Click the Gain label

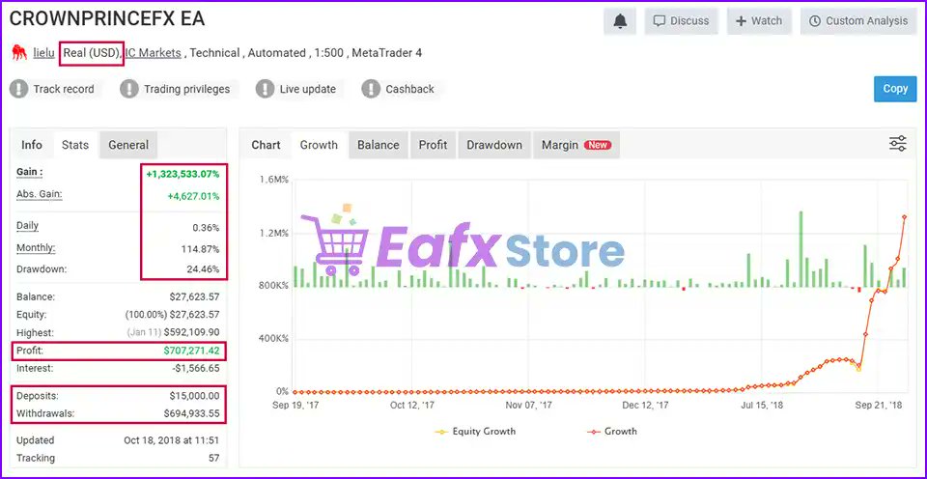(x=30, y=172)
